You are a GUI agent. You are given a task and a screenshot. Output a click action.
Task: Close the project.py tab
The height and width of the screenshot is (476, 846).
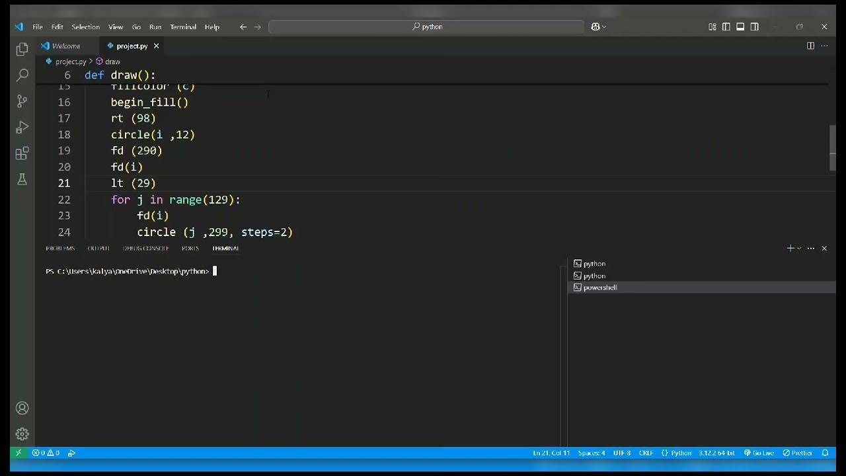(x=156, y=46)
